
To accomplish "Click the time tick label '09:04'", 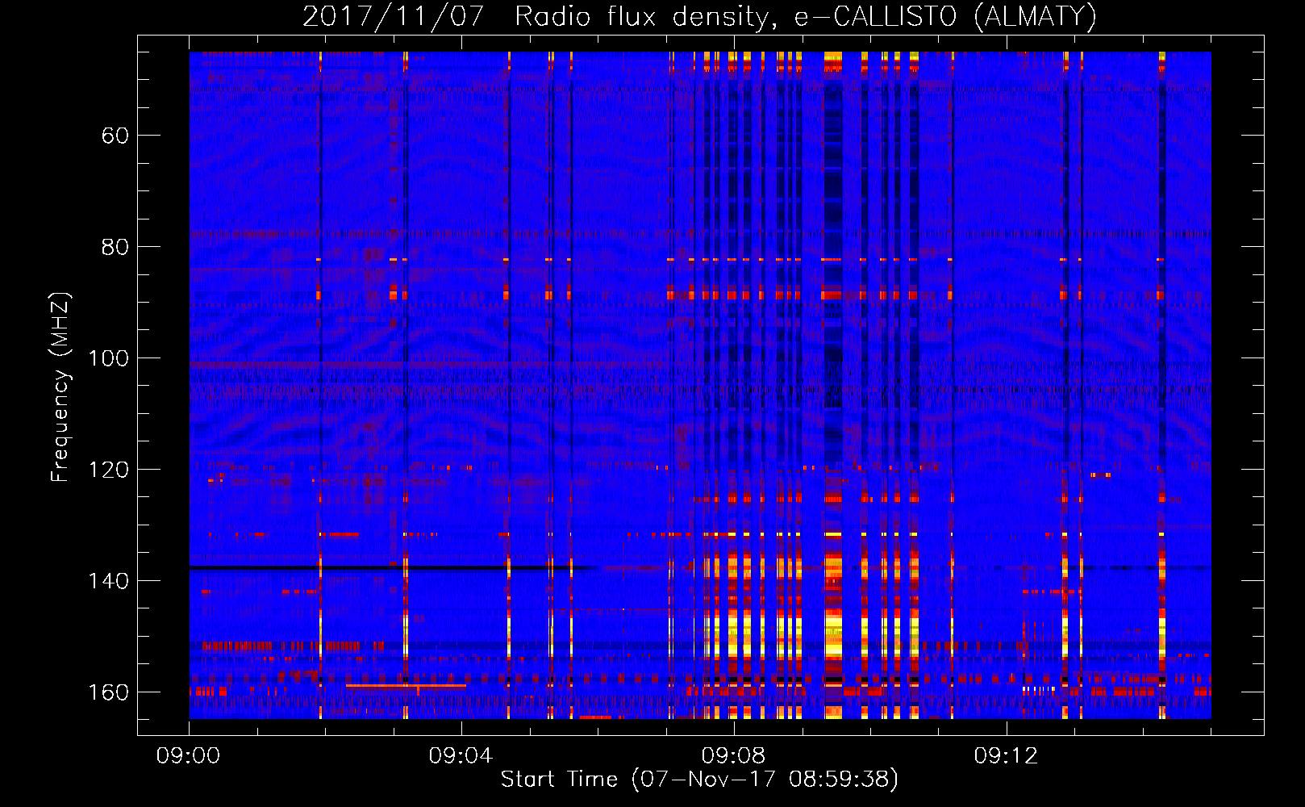I will click(461, 756).
